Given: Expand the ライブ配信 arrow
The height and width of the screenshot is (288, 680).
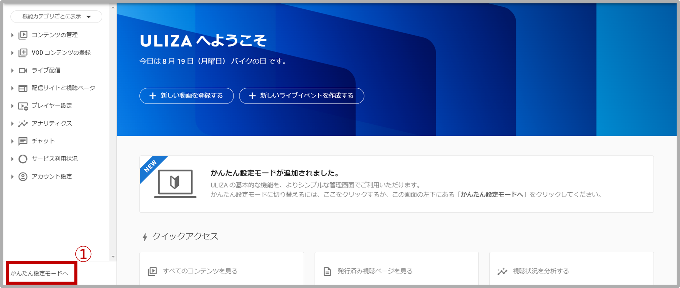Looking at the screenshot, I should 12,71.
